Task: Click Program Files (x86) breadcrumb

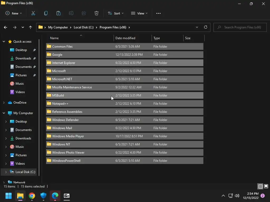Action: coord(113,27)
